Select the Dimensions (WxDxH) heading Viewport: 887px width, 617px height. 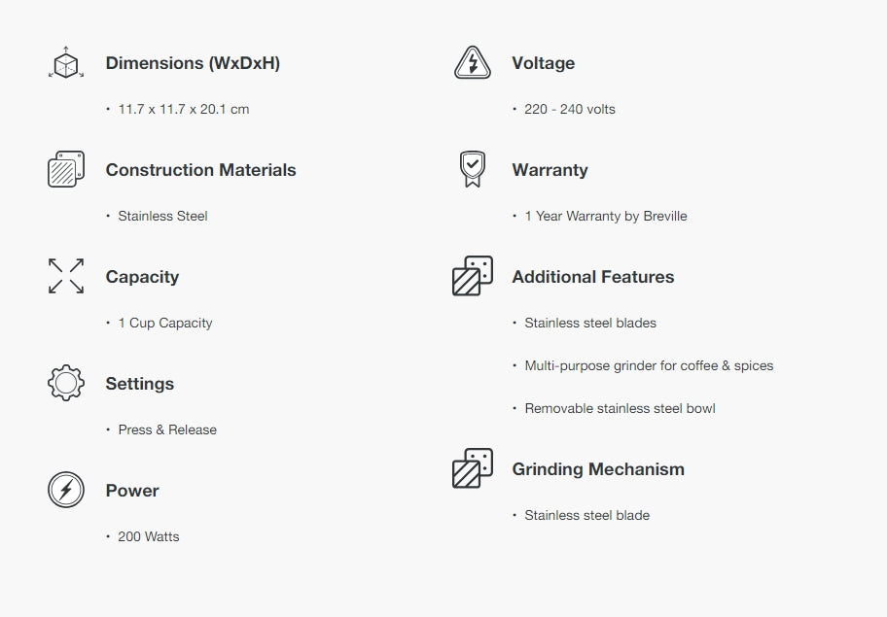(x=193, y=63)
